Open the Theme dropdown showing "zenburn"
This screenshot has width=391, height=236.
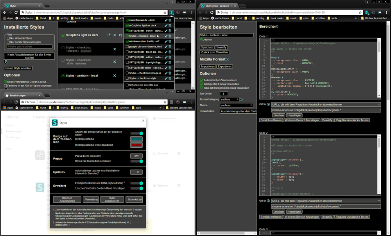click(237, 105)
